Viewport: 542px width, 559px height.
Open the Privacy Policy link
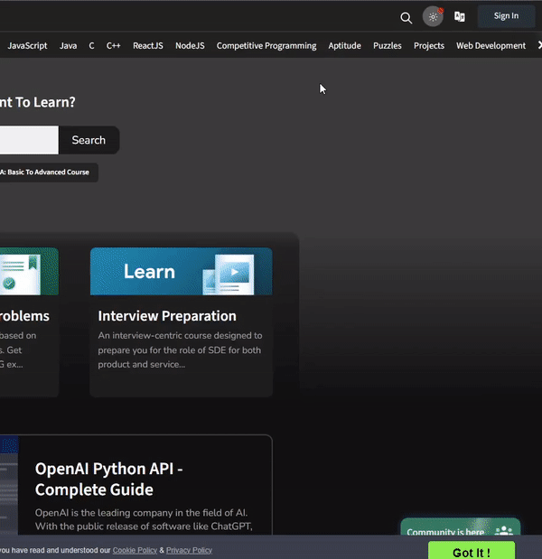(189, 550)
